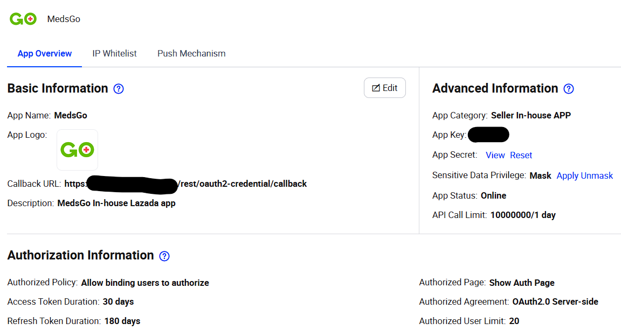Click the App Logo thumbnail image
This screenshot has width=621, height=330.
point(77,150)
